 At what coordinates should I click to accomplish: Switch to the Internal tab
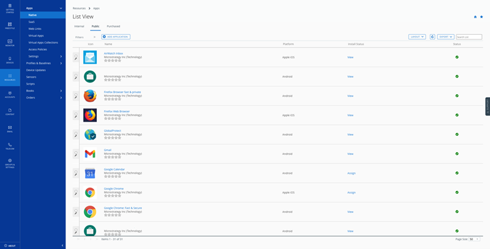point(79,26)
